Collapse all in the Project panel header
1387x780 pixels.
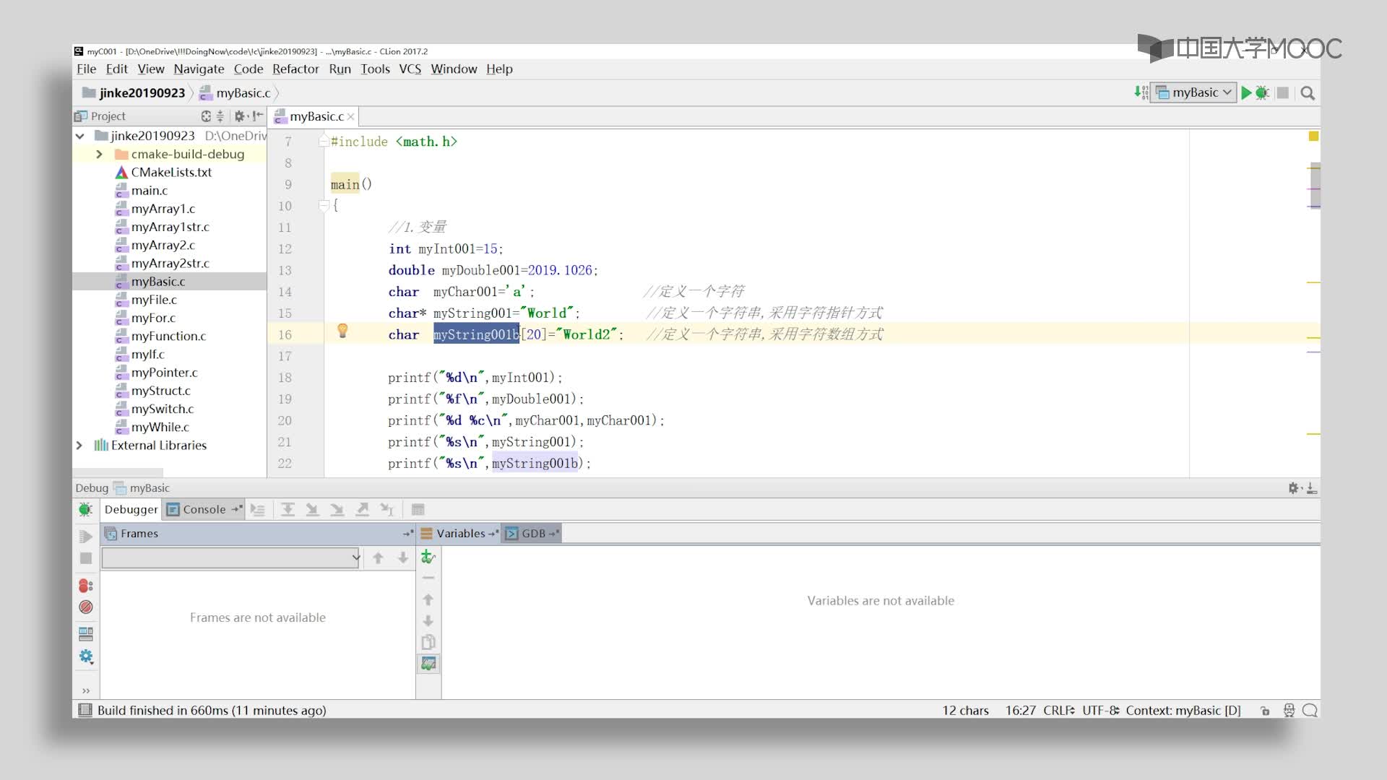pyautogui.click(x=220, y=116)
